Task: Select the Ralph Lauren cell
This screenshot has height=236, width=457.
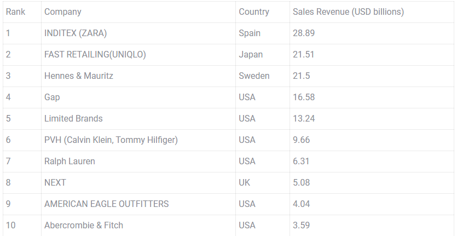Action: 70,162
